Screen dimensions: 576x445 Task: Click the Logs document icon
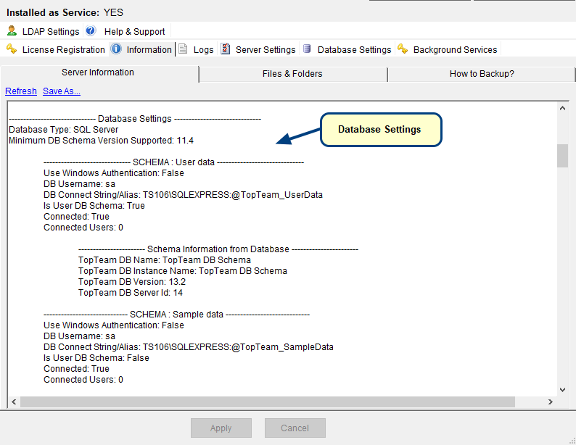tap(183, 49)
